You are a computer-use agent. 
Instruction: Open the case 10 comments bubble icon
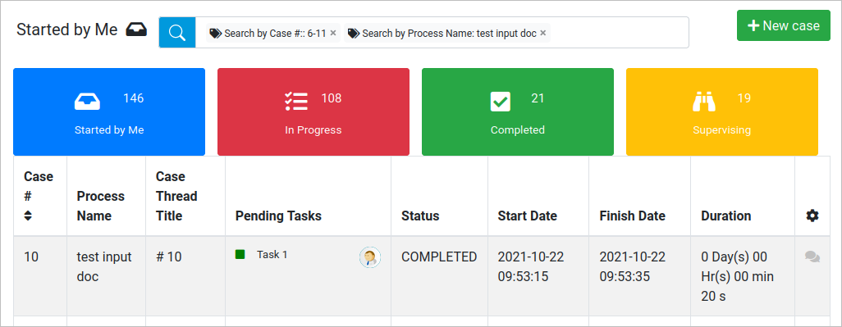(812, 257)
